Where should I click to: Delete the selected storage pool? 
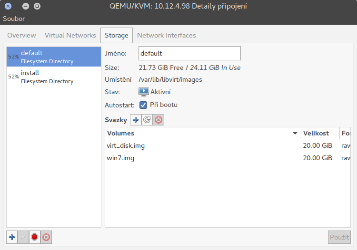coord(46,237)
